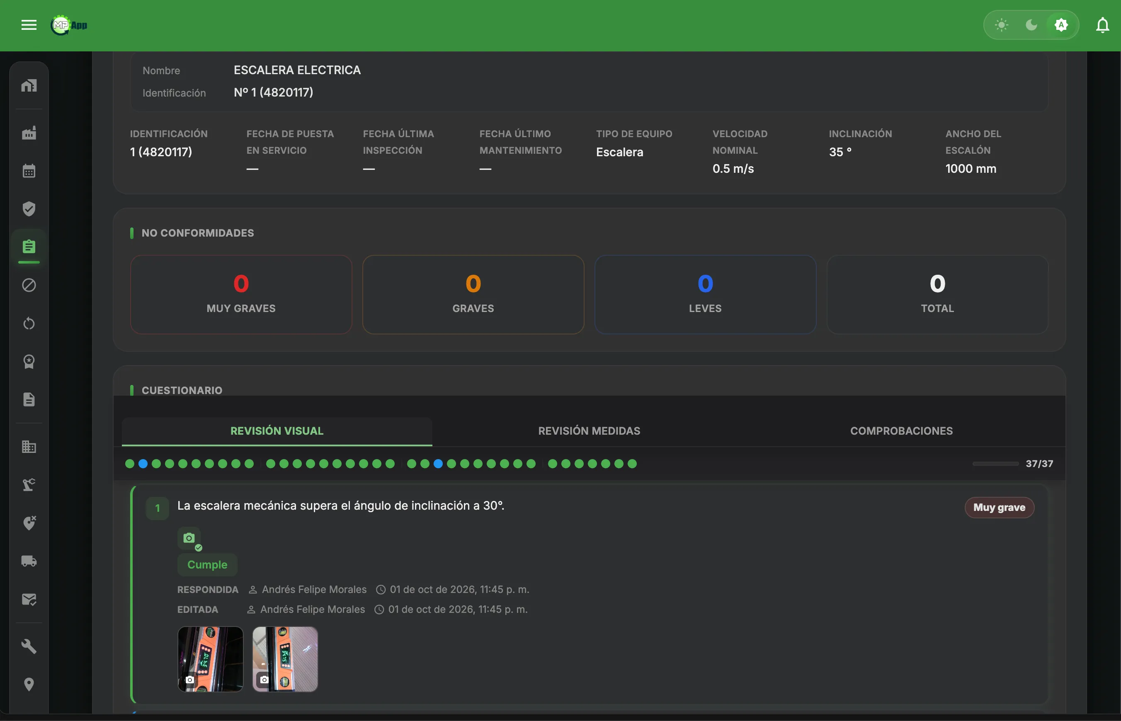Jump to blue question dot number two
This screenshot has height=721, width=1121.
tap(143, 464)
